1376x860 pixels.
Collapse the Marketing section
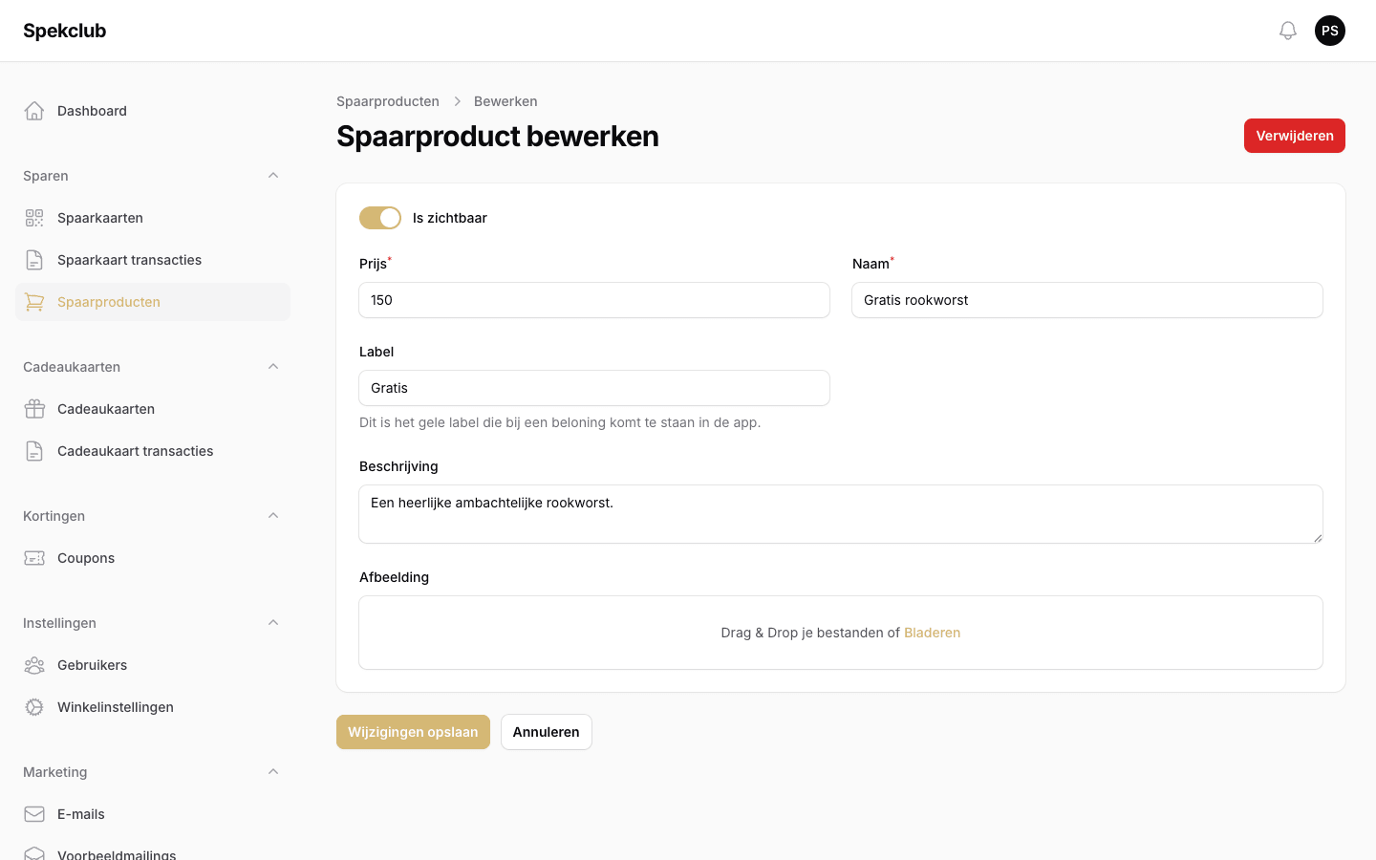click(x=273, y=772)
